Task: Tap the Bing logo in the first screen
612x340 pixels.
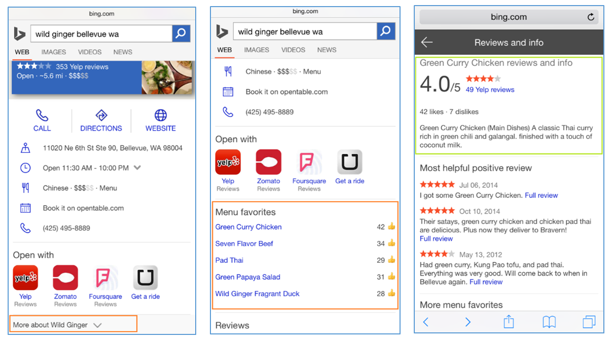Action: tap(20, 34)
